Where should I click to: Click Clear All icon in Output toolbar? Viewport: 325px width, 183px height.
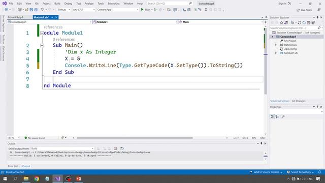pyautogui.click(x=116, y=148)
